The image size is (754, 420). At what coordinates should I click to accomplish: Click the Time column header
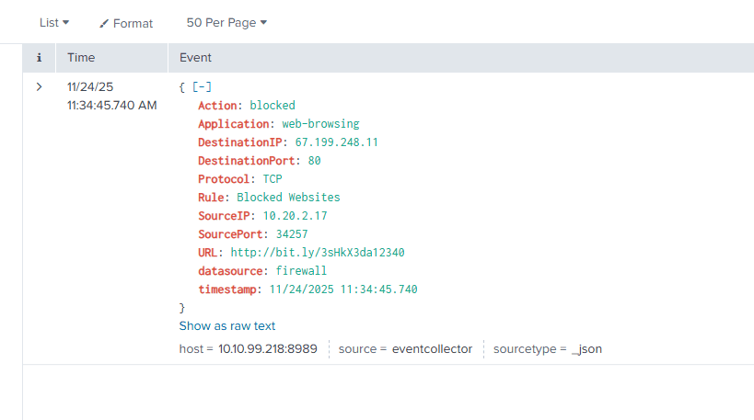(81, 58)
